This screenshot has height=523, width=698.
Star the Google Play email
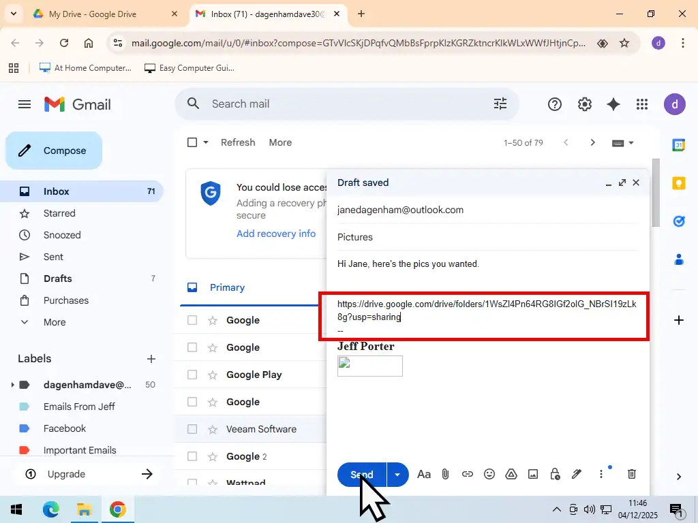211,374
